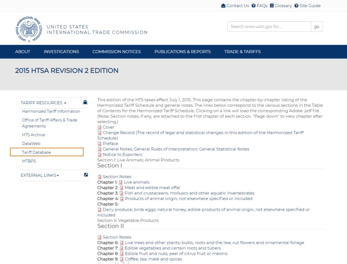Expand the External Links dropdown
This screenshot has height=264, width=347.
(x=40, y=175)
